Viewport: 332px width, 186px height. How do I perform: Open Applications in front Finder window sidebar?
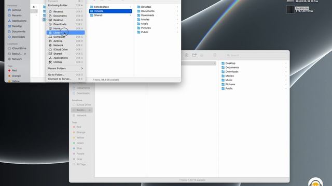pos(19,21)
